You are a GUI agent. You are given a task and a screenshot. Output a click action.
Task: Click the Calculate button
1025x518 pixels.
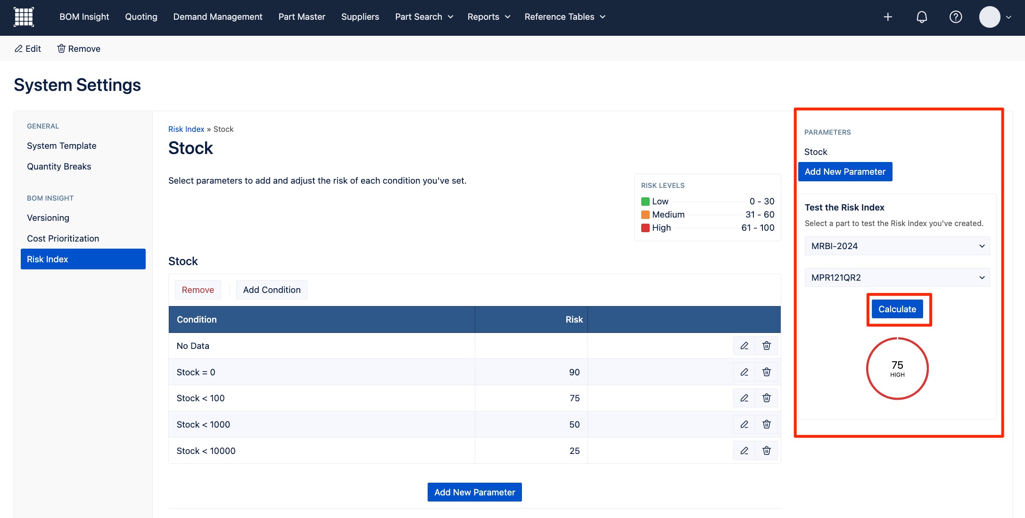click(x=897, y=309)
